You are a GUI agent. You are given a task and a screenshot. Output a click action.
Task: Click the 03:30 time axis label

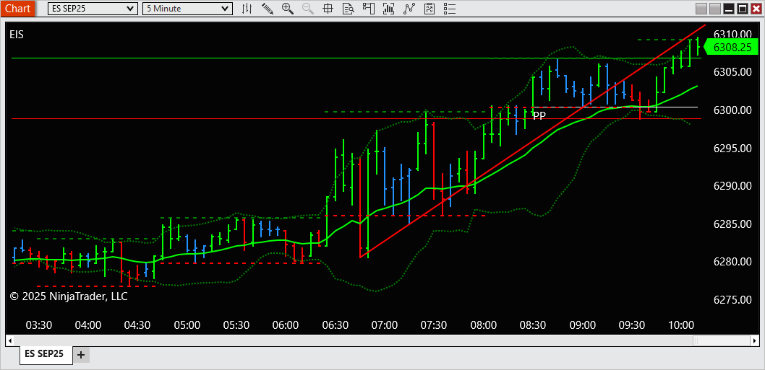38,325
